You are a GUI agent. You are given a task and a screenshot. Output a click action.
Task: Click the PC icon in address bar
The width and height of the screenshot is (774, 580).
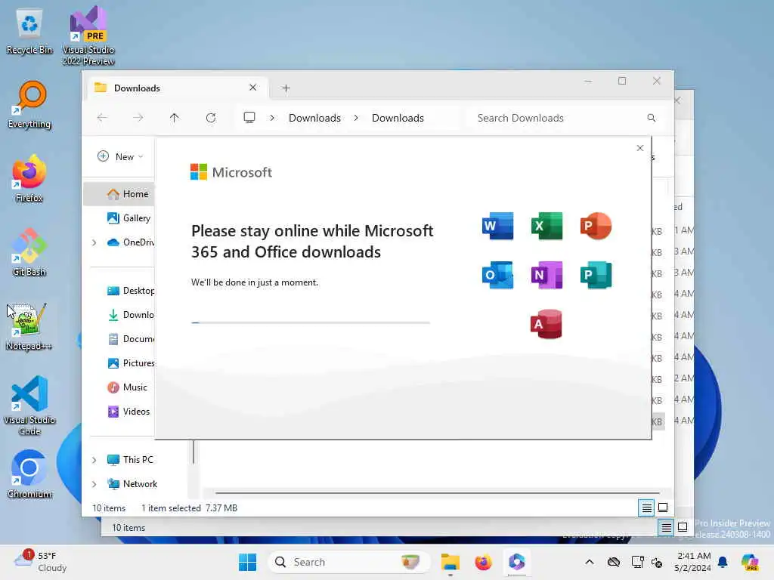(249, 117)
